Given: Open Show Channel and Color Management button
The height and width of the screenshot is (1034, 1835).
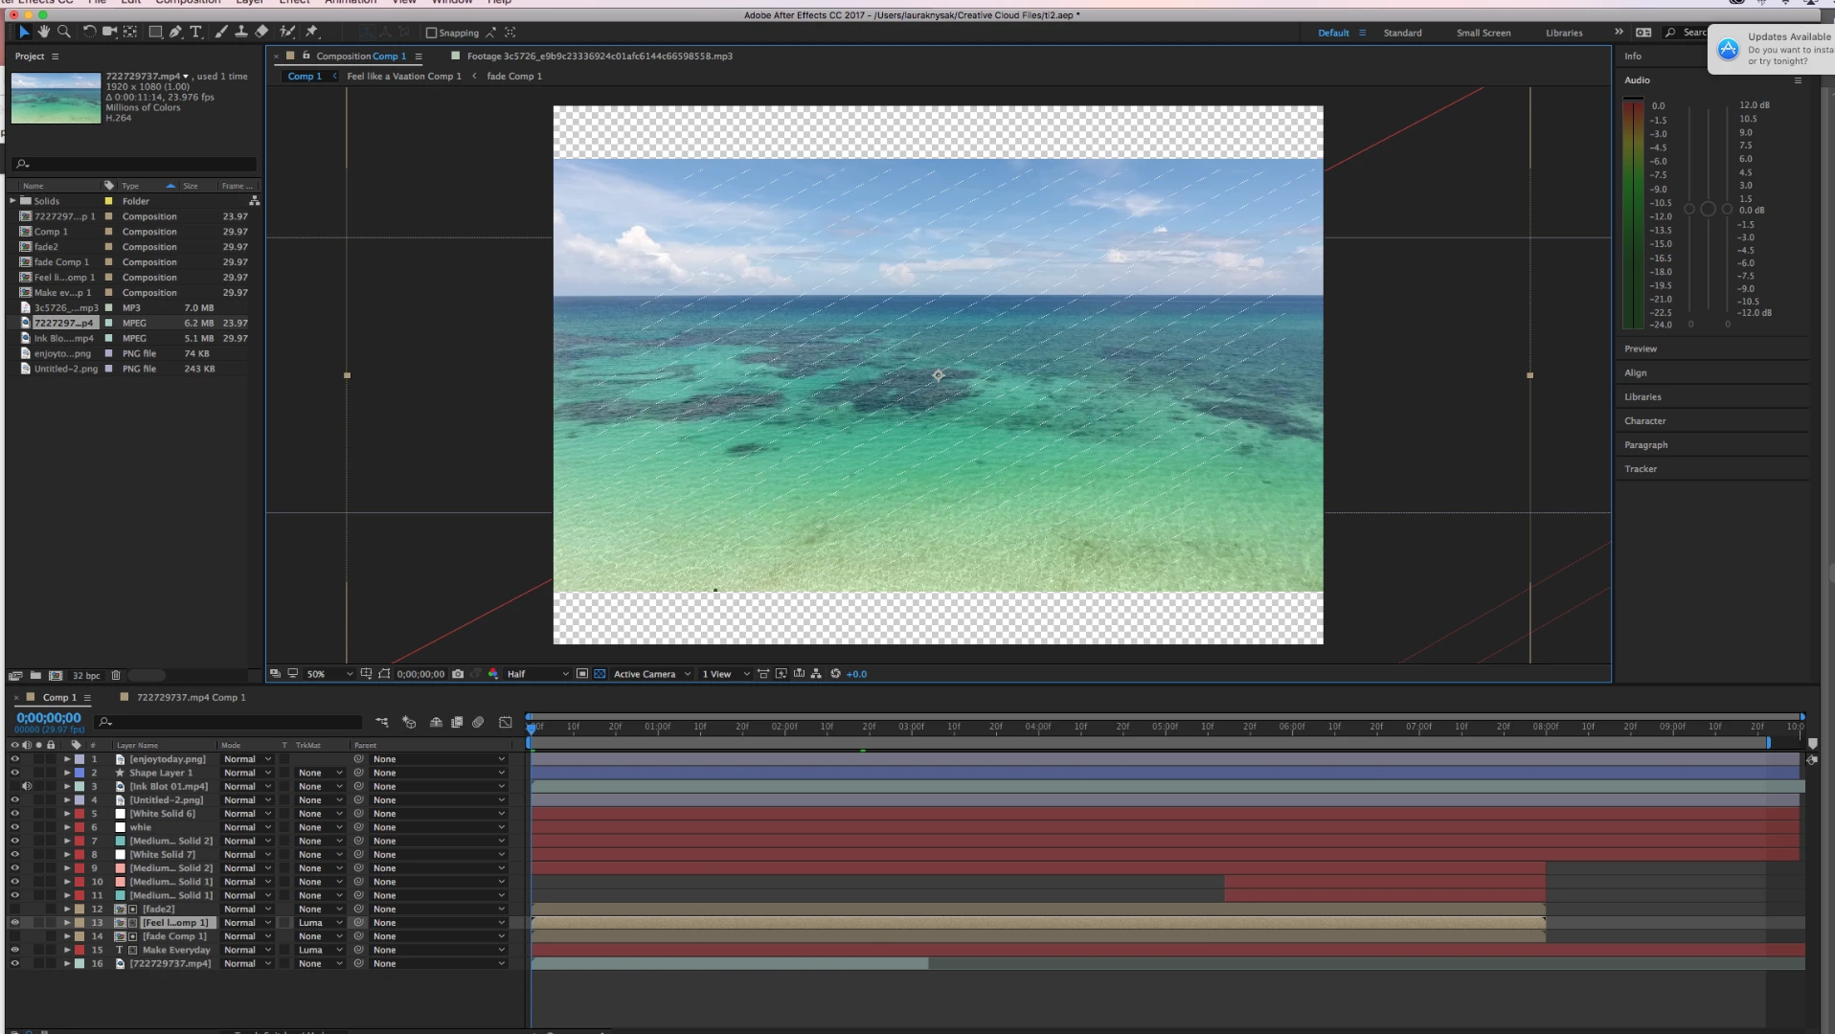Looking at the screenshot, I should tap(493, 674).
